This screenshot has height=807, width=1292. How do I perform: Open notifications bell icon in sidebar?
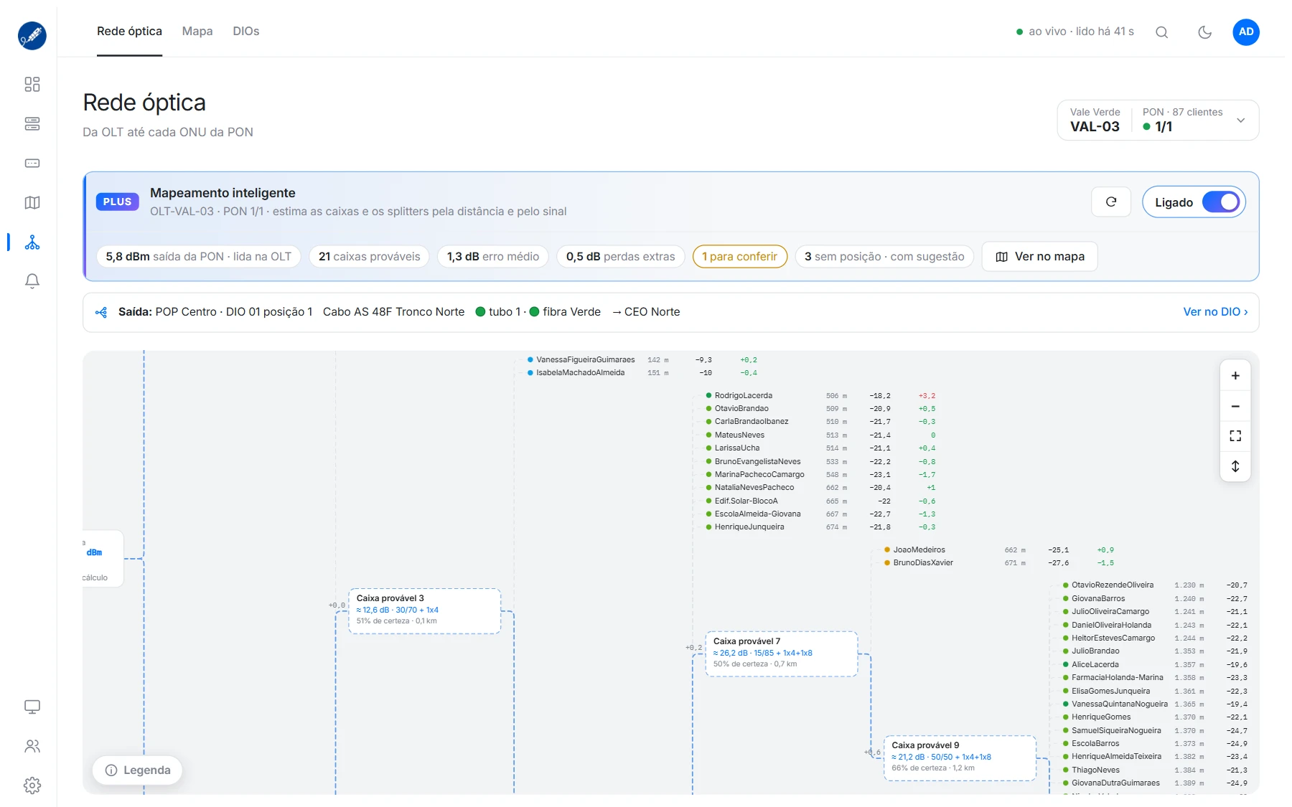[x=32, y=281]
